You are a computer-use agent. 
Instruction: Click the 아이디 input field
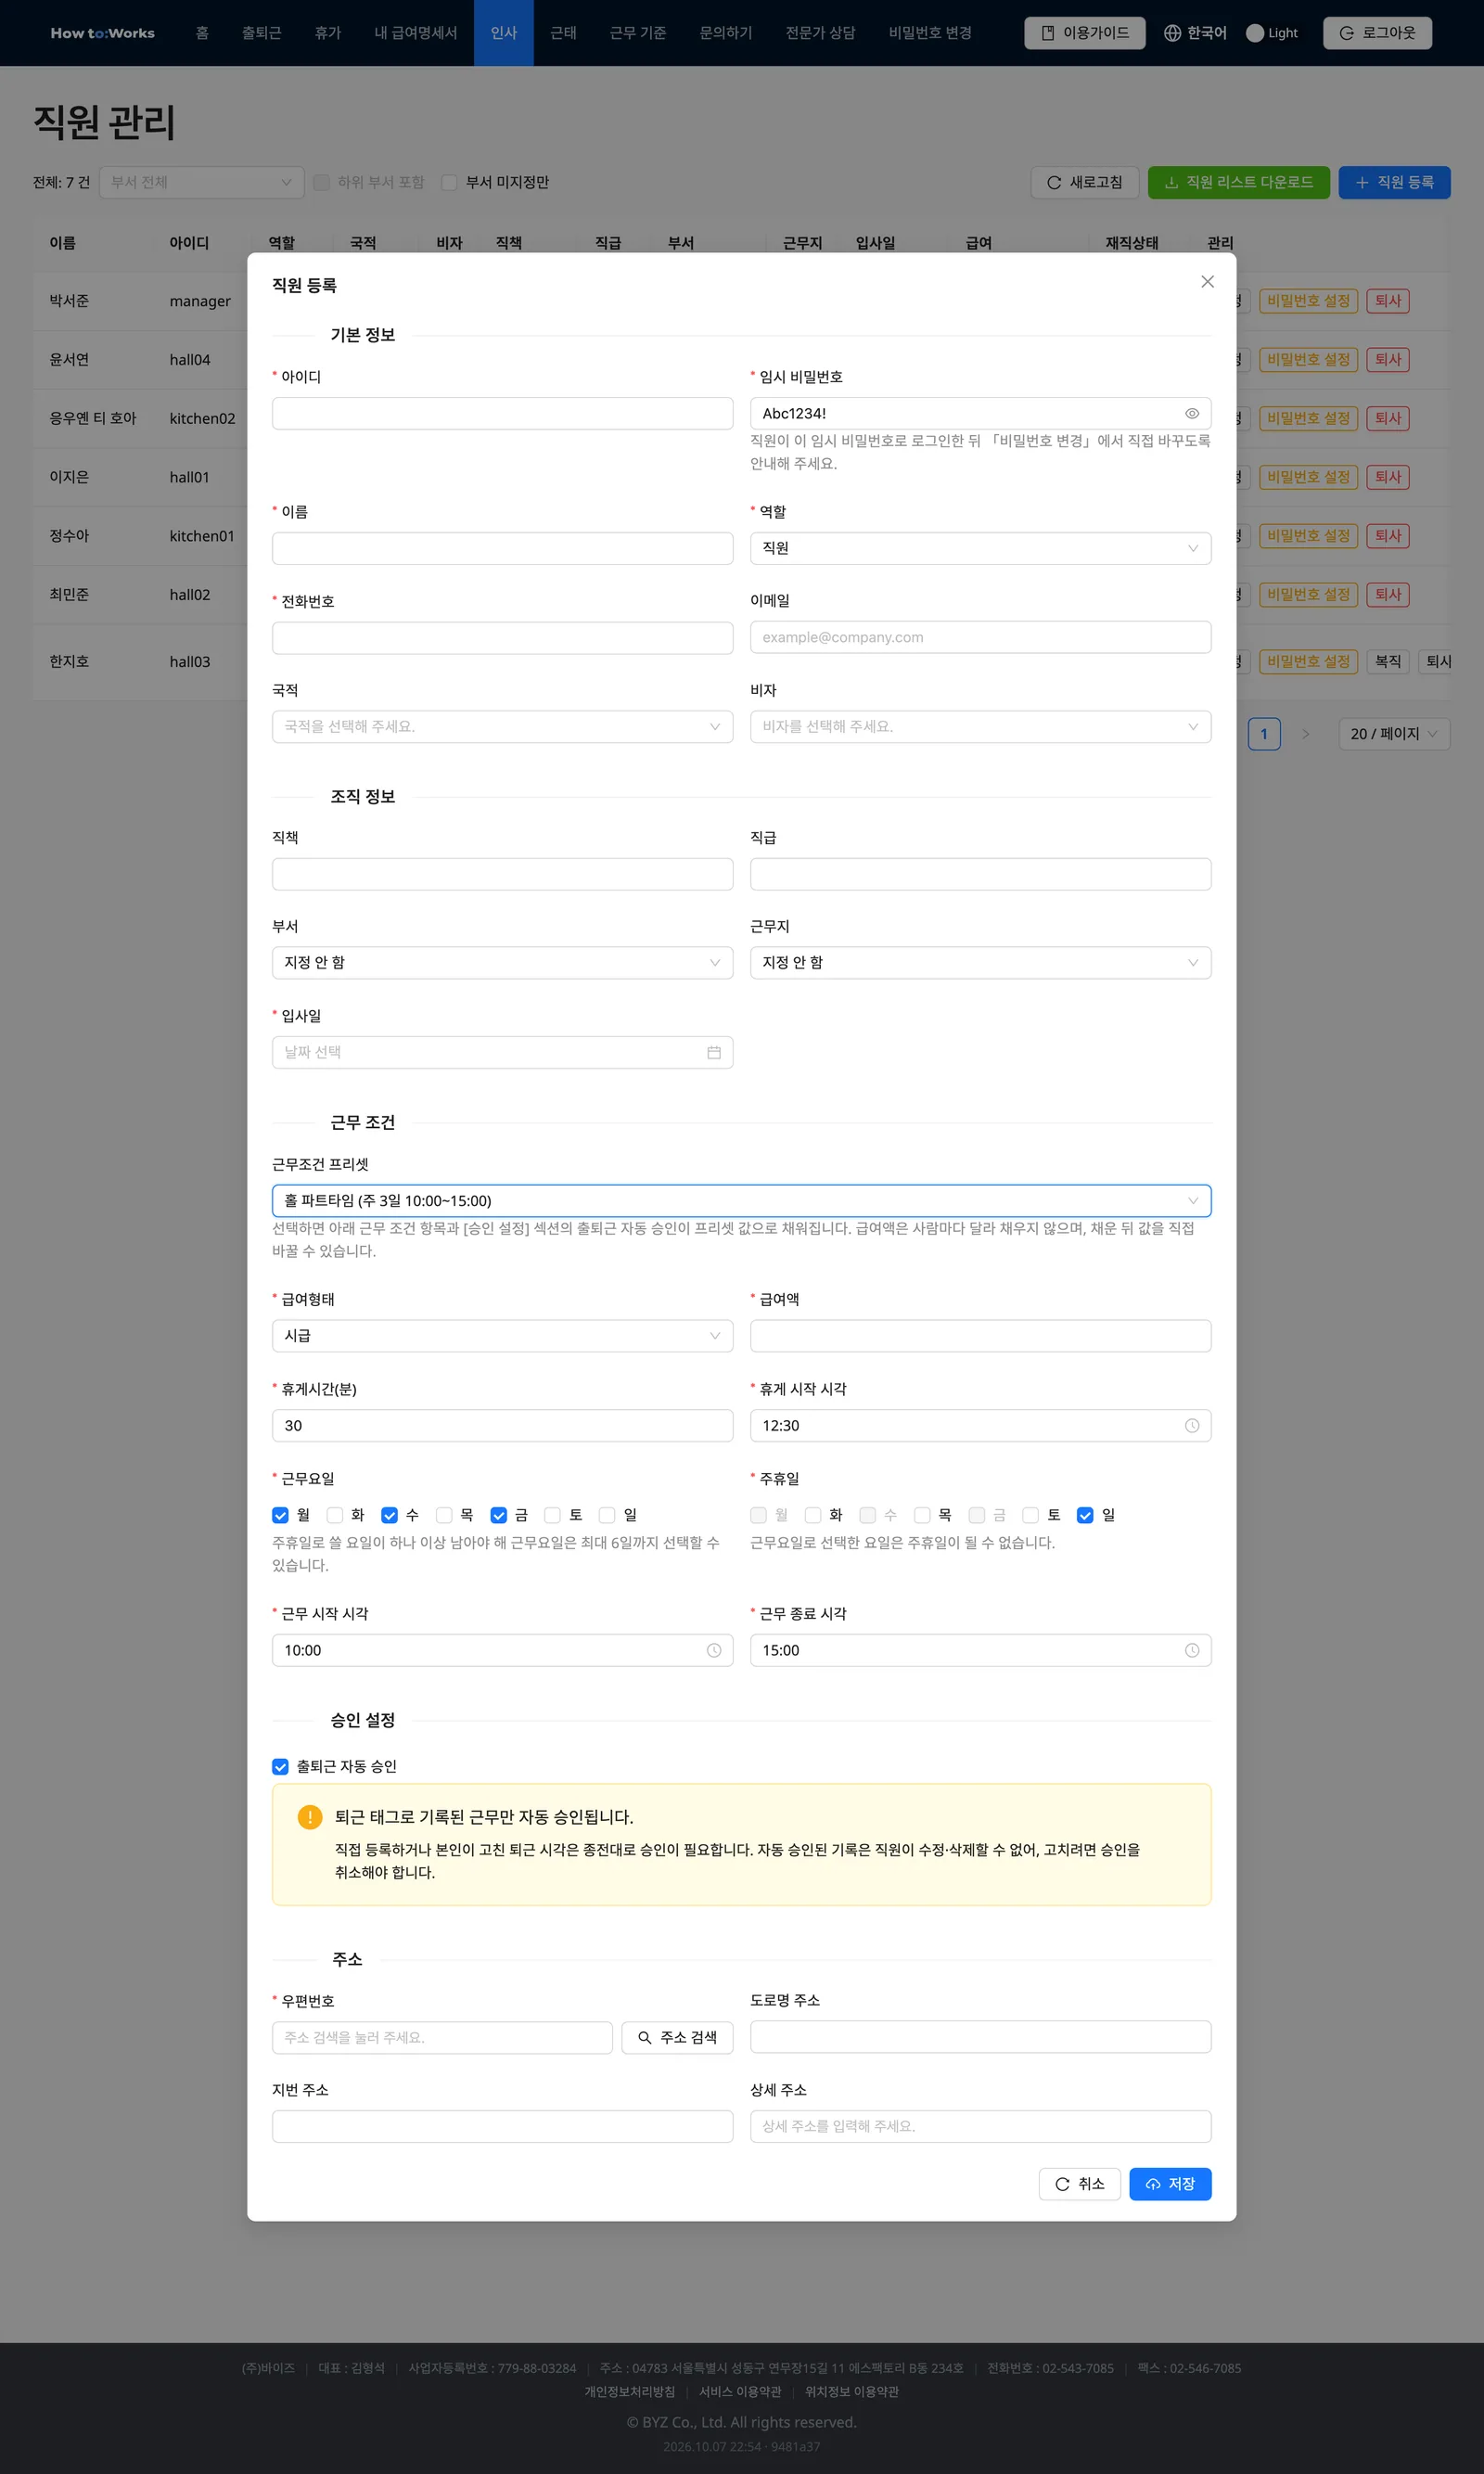tap(502, 414)
